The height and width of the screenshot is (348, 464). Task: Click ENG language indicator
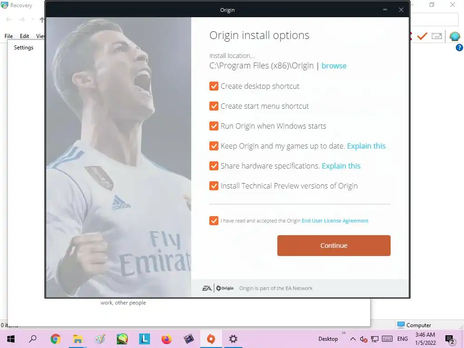pyautogui.click(x=402, y=339)
